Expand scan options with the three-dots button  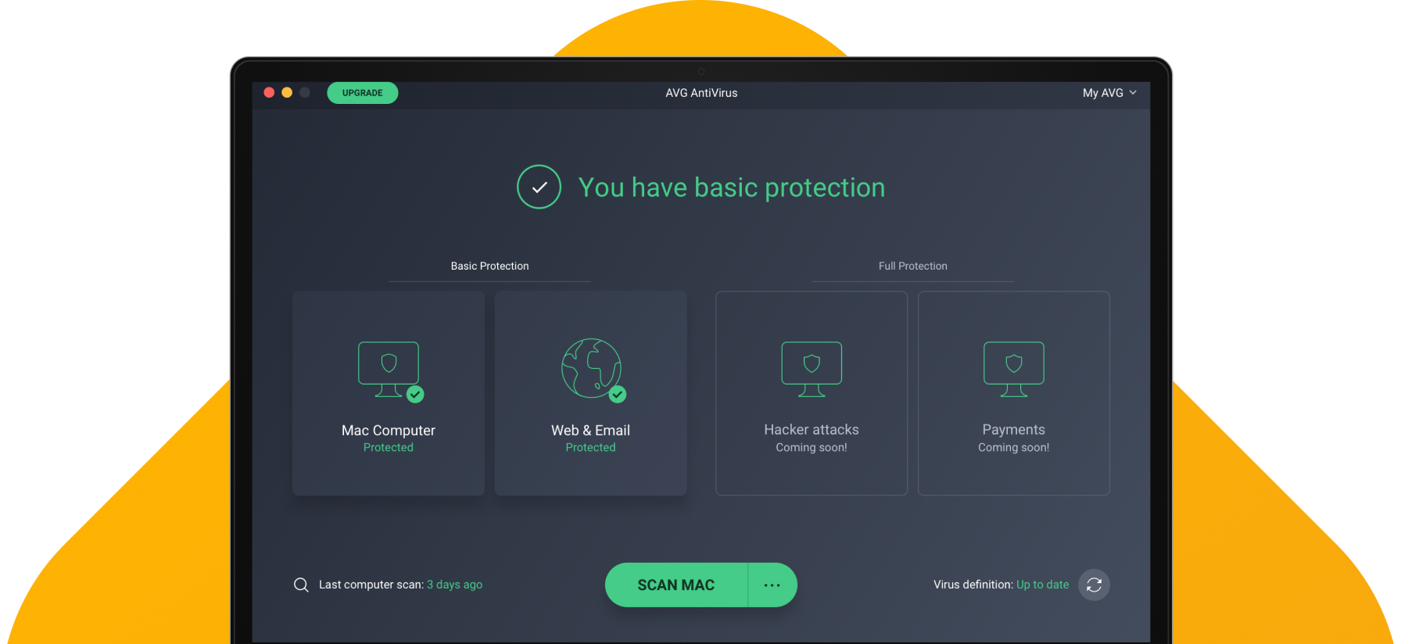(x=772, y=585)
